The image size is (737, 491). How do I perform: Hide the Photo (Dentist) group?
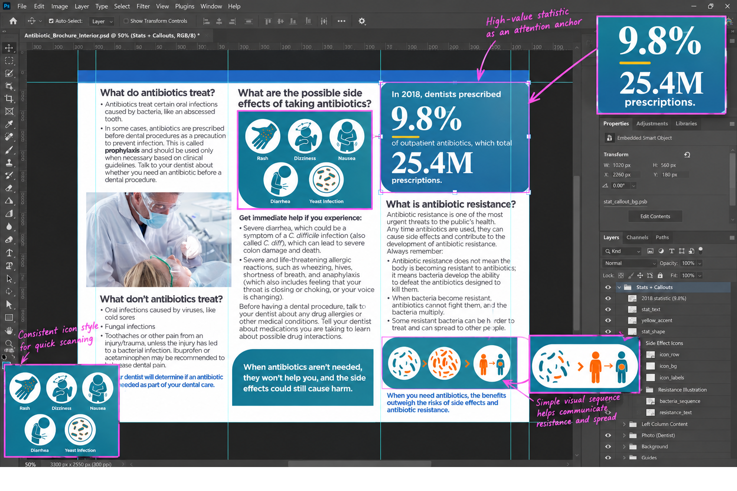tap(608, 435)
